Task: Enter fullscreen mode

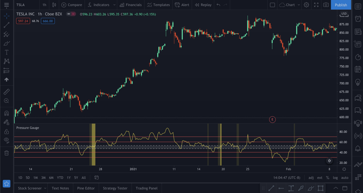Action: point(316,5)
